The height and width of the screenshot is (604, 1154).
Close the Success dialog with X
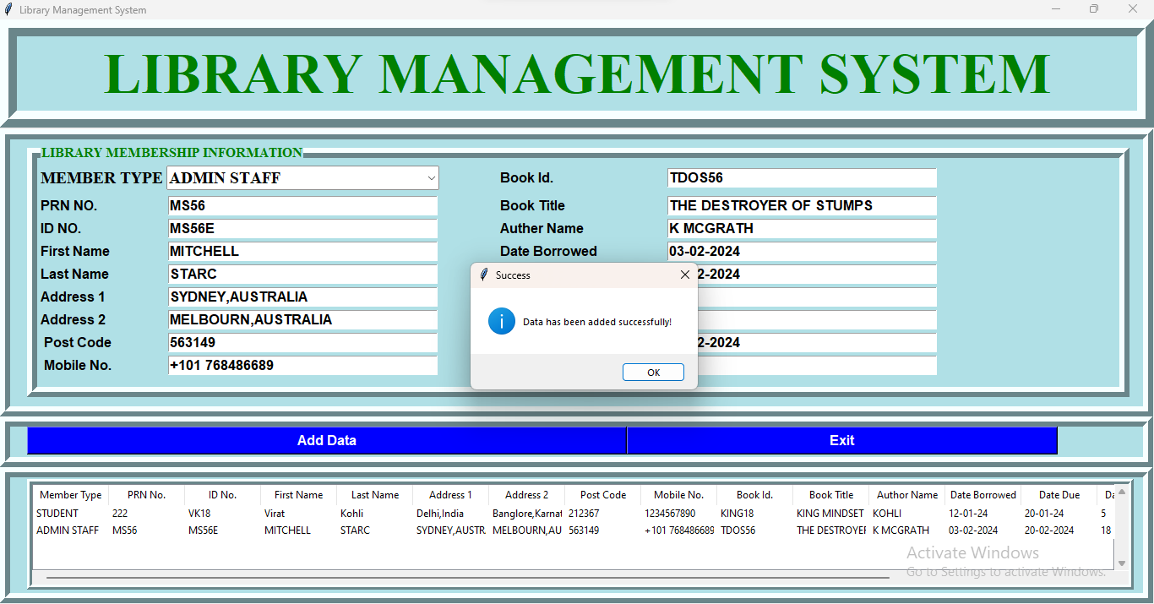[x=684, y=275]
